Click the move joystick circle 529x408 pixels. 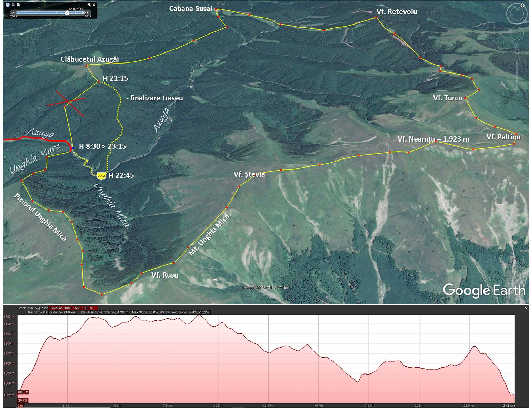tap(516, 34)
